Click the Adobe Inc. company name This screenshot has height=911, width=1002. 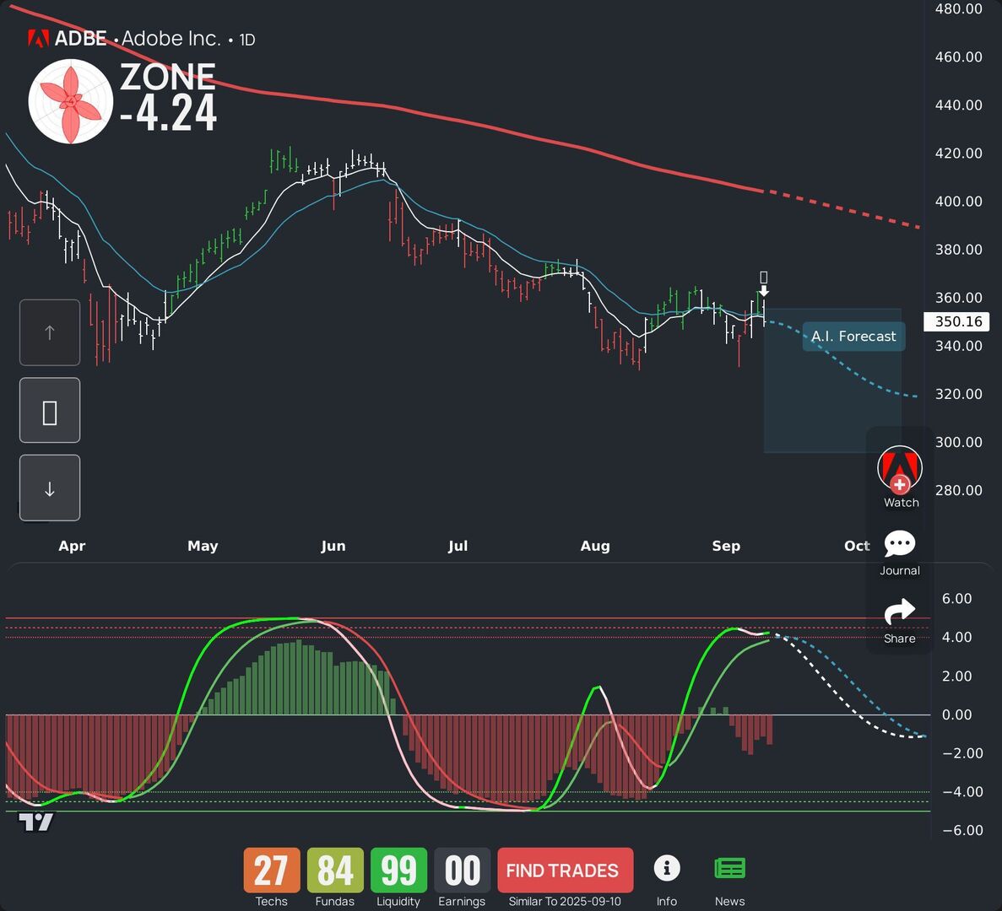[x=171, y=39]
